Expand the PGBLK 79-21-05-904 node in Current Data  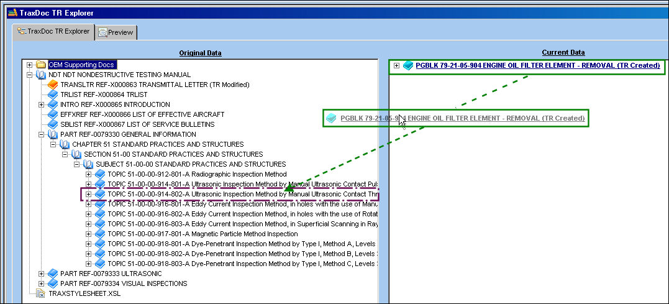(397, 65)
